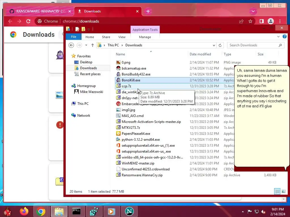Screen dimensions: 290x217
Task: Select the MAS_AIO.cmd script icon
Action: click(118, 116)
